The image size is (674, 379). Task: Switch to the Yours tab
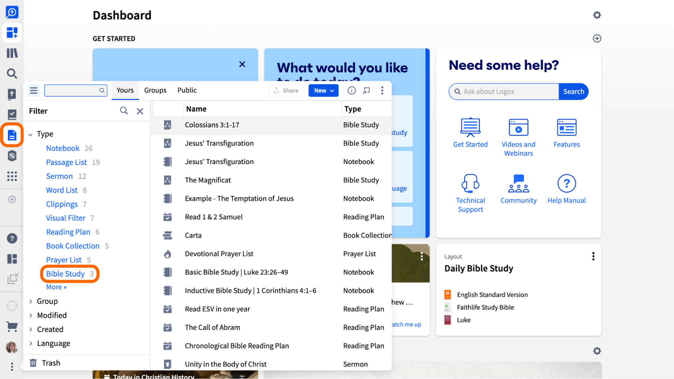coord(125,90)
